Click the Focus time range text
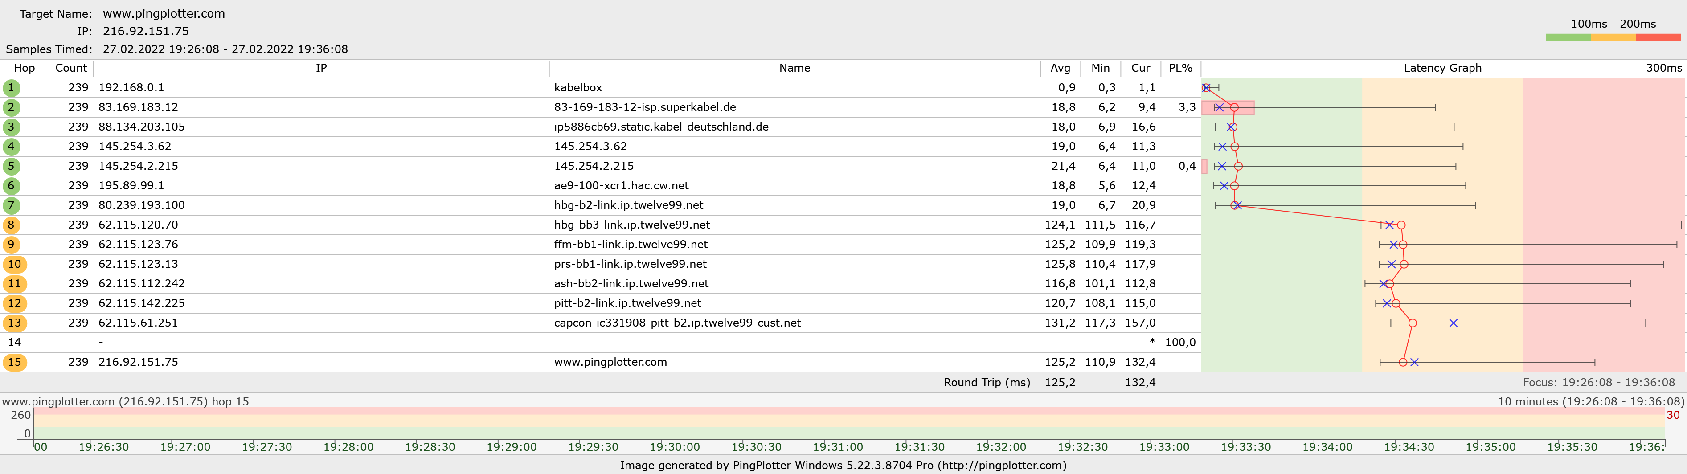Screen dimensions: 1687x474 click(1599, 382)
